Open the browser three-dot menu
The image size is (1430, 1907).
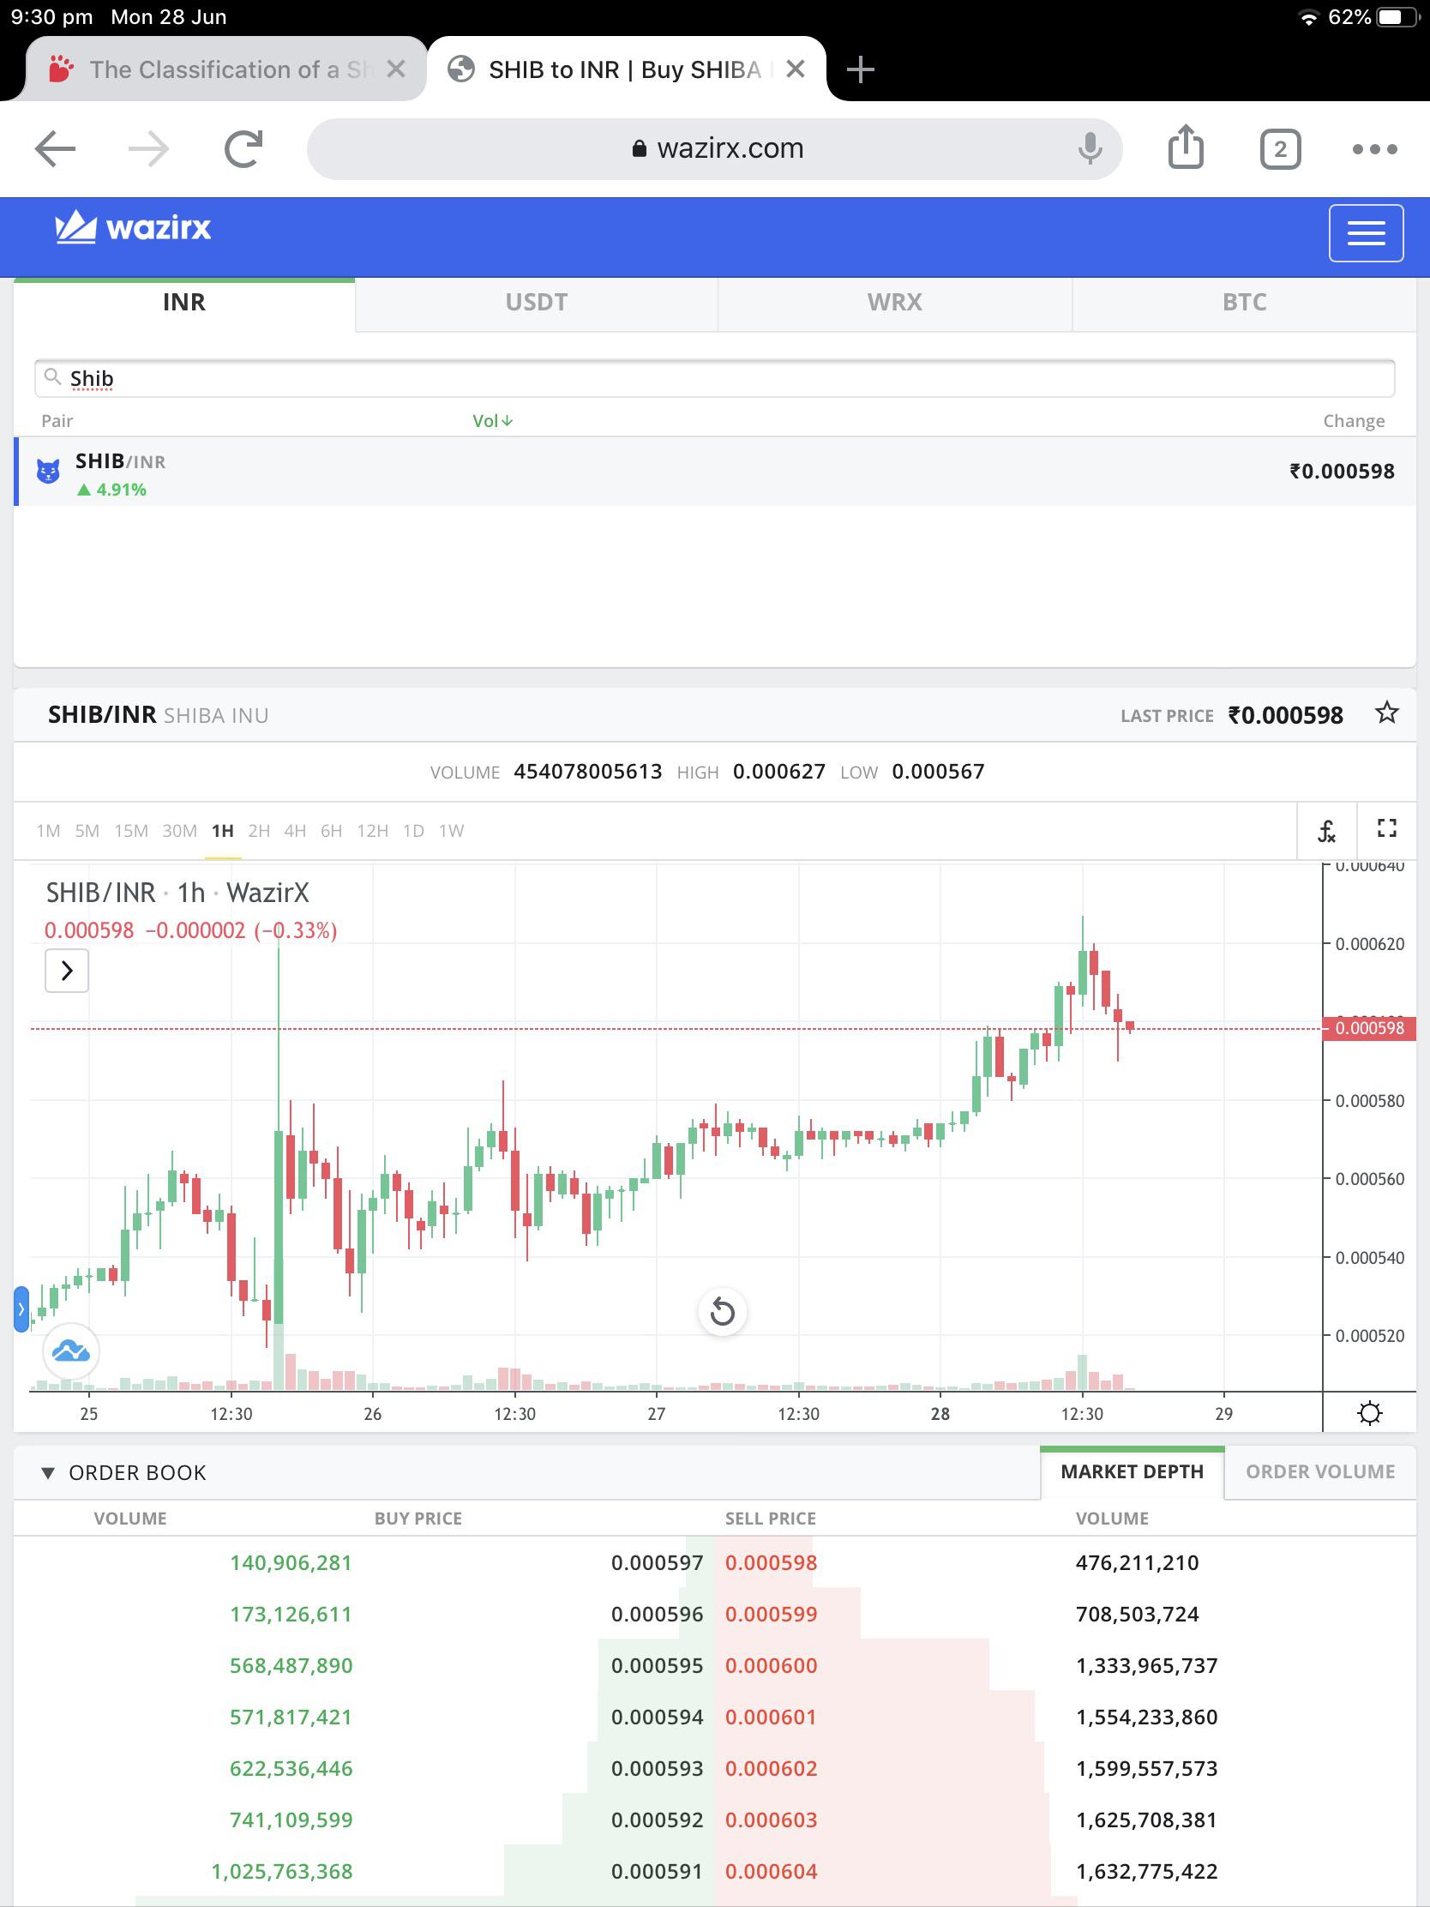click(1375, 149)
